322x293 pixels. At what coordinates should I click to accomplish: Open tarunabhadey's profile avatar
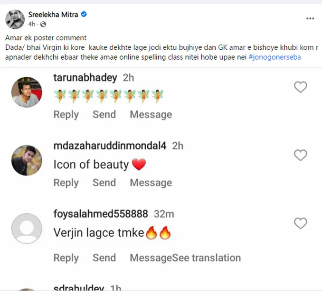click(27, 92)
